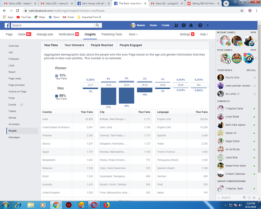
Task: Open the Help dropdown menu
Action: tap(204, 34)
